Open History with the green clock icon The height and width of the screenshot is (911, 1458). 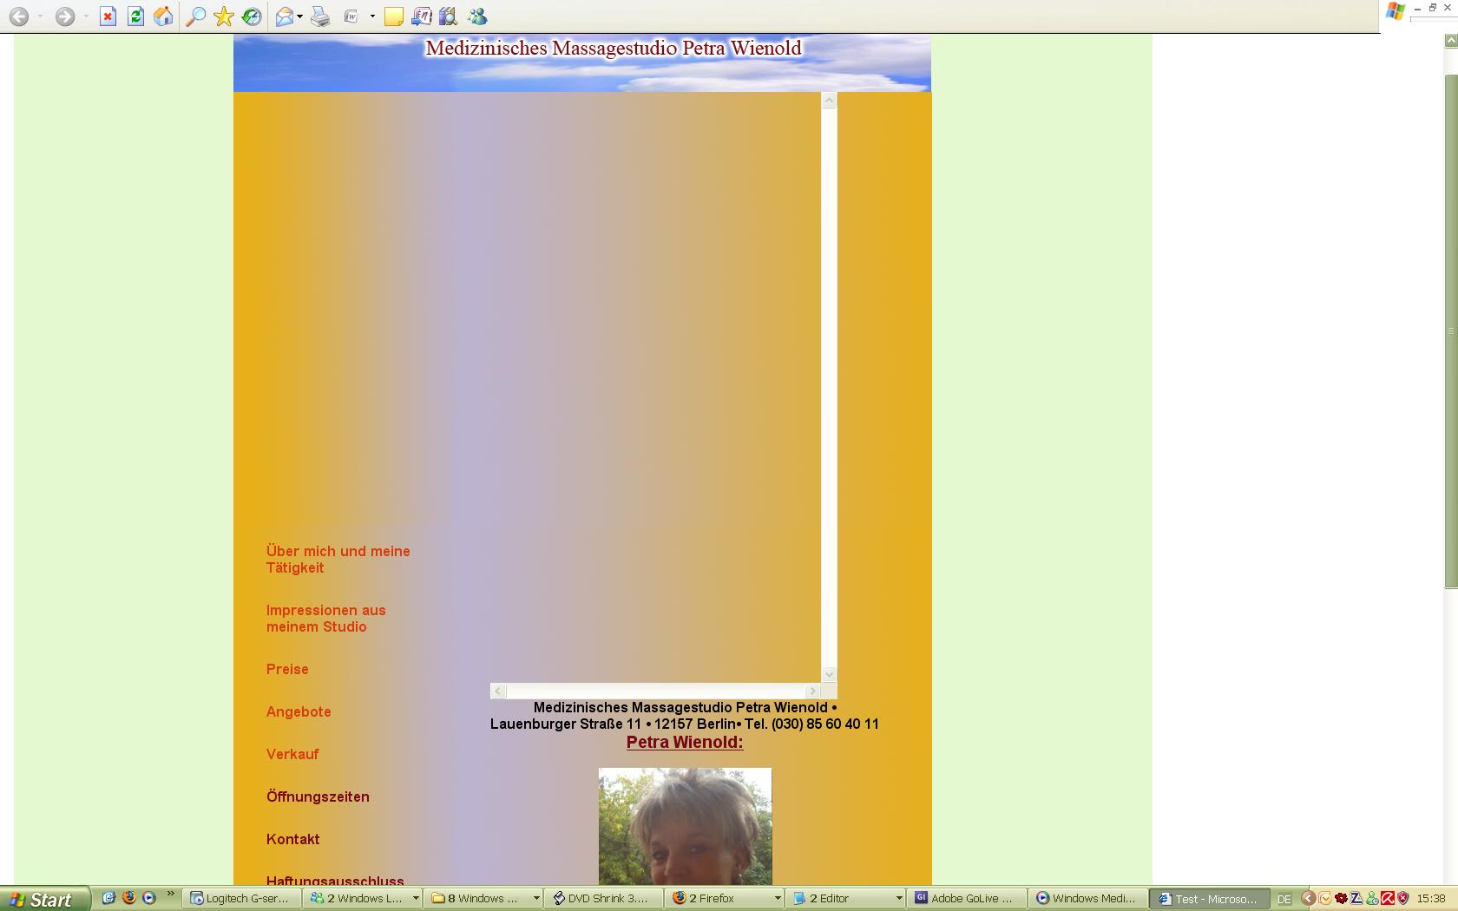(x=252, y=16)
